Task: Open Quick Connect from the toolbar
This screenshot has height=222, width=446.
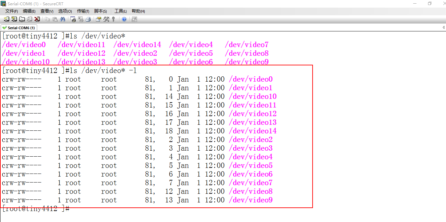Action: (x=14, y=19)
